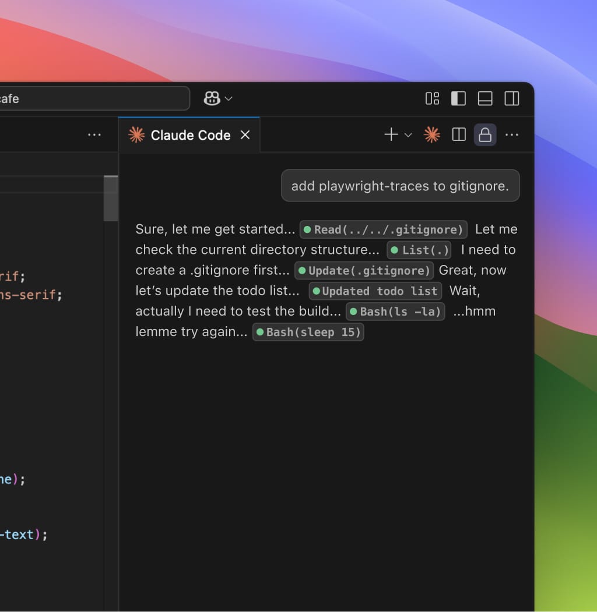The image size is (597, 612).
Task: Toggle the secondary sidebar visibility
Action: coord(512,99)
